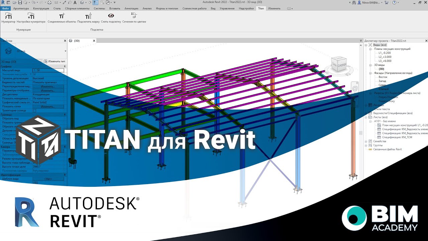Expand Группы tree node

click(x=366, y=145)
